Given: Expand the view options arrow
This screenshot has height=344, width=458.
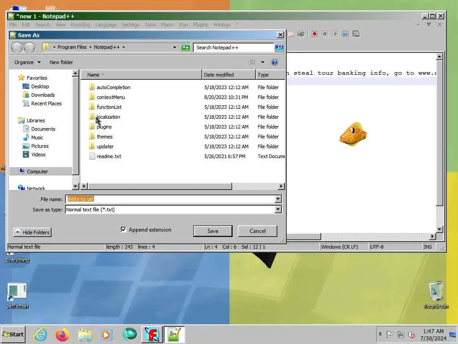Looking at the screenshot, I should 263,62.
